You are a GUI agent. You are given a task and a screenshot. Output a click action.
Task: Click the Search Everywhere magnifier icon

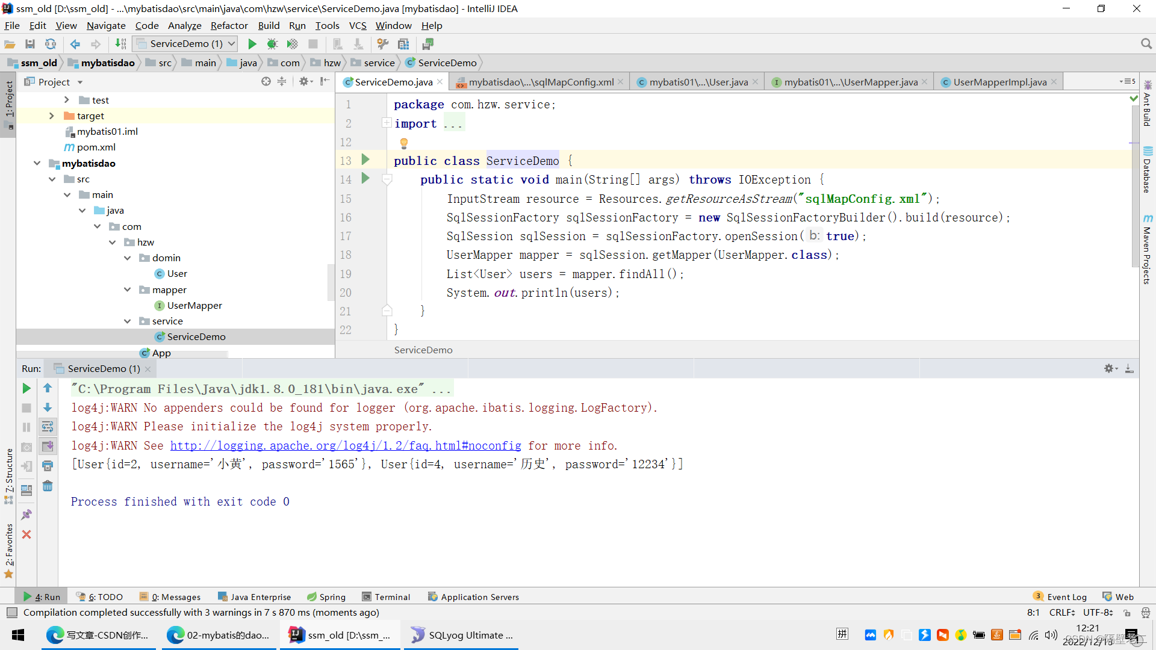pos(1146,44)
